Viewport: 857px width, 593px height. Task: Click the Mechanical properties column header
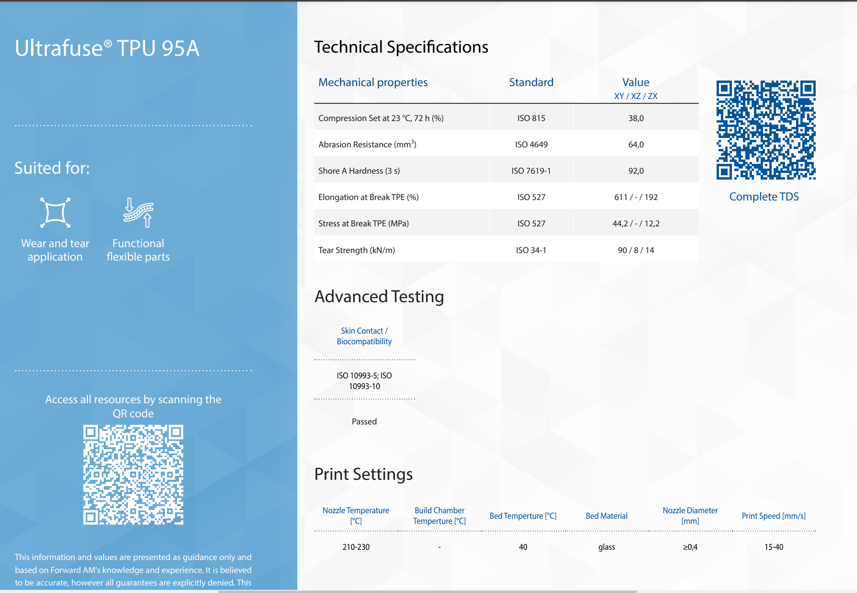point(373,82)
